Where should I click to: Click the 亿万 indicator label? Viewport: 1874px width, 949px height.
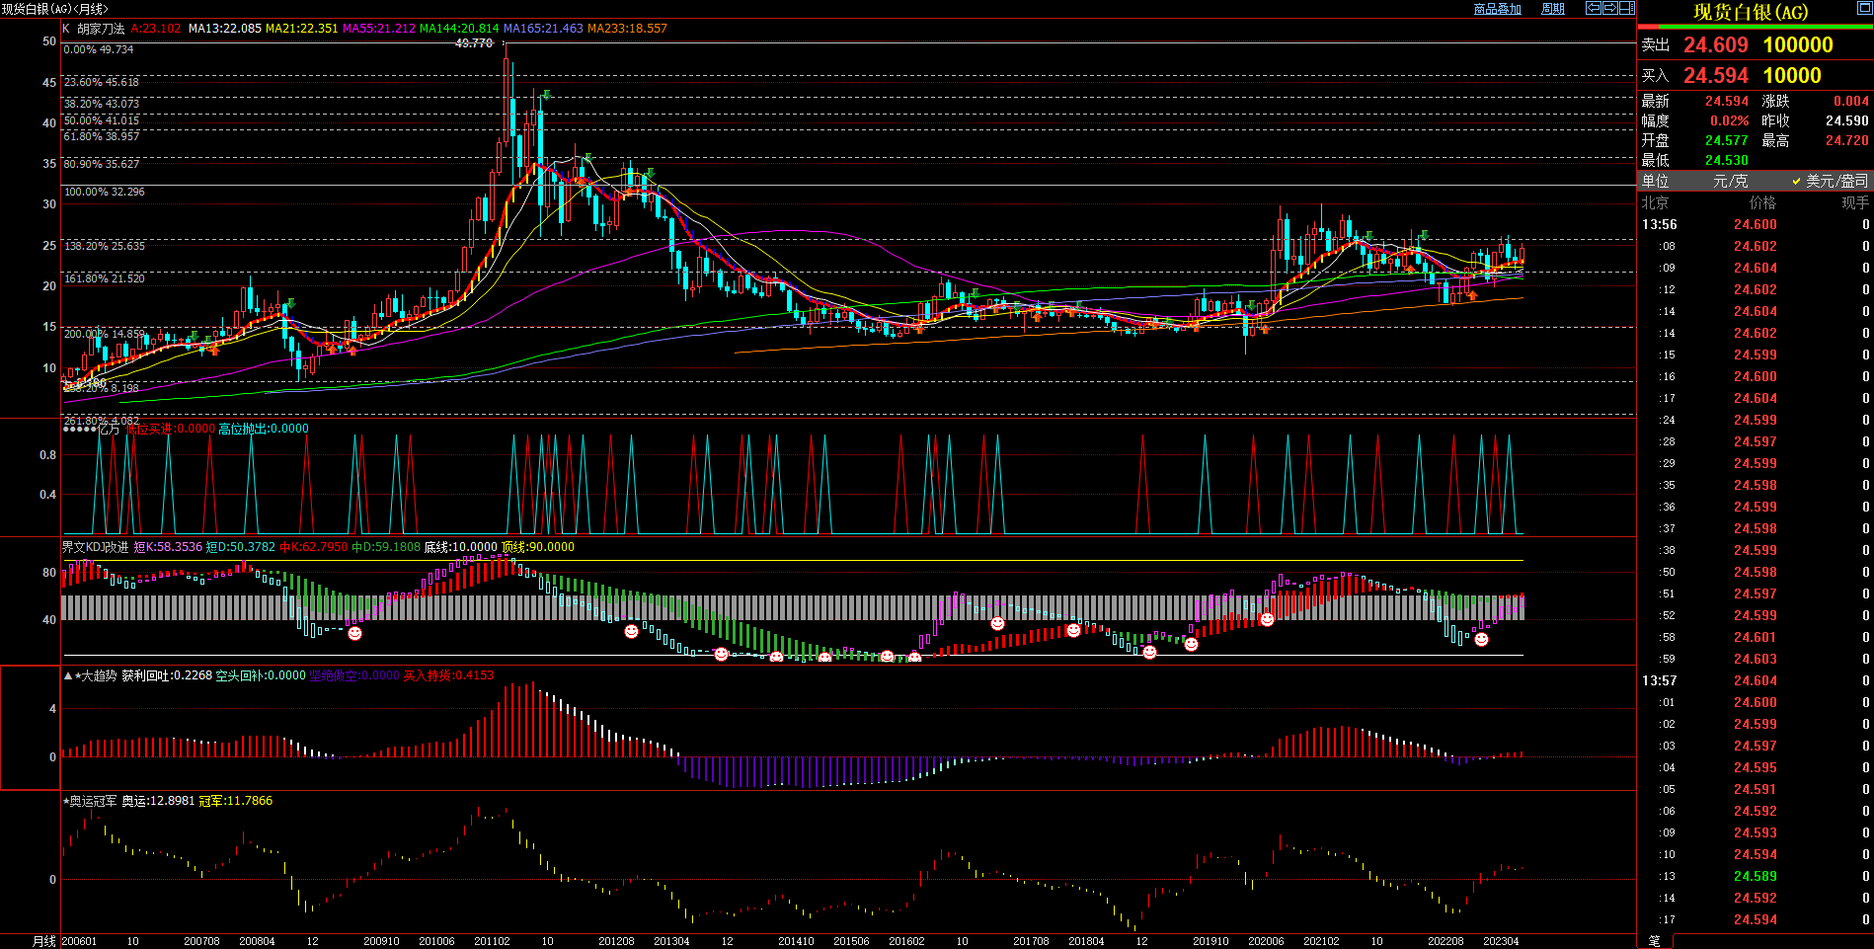pos(109,429)
